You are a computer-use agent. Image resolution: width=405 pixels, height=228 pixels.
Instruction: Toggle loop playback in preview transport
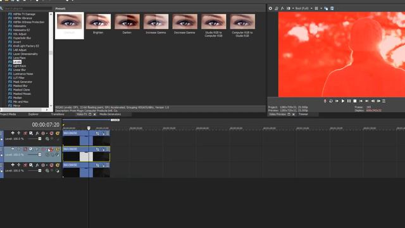click(331, 101)
